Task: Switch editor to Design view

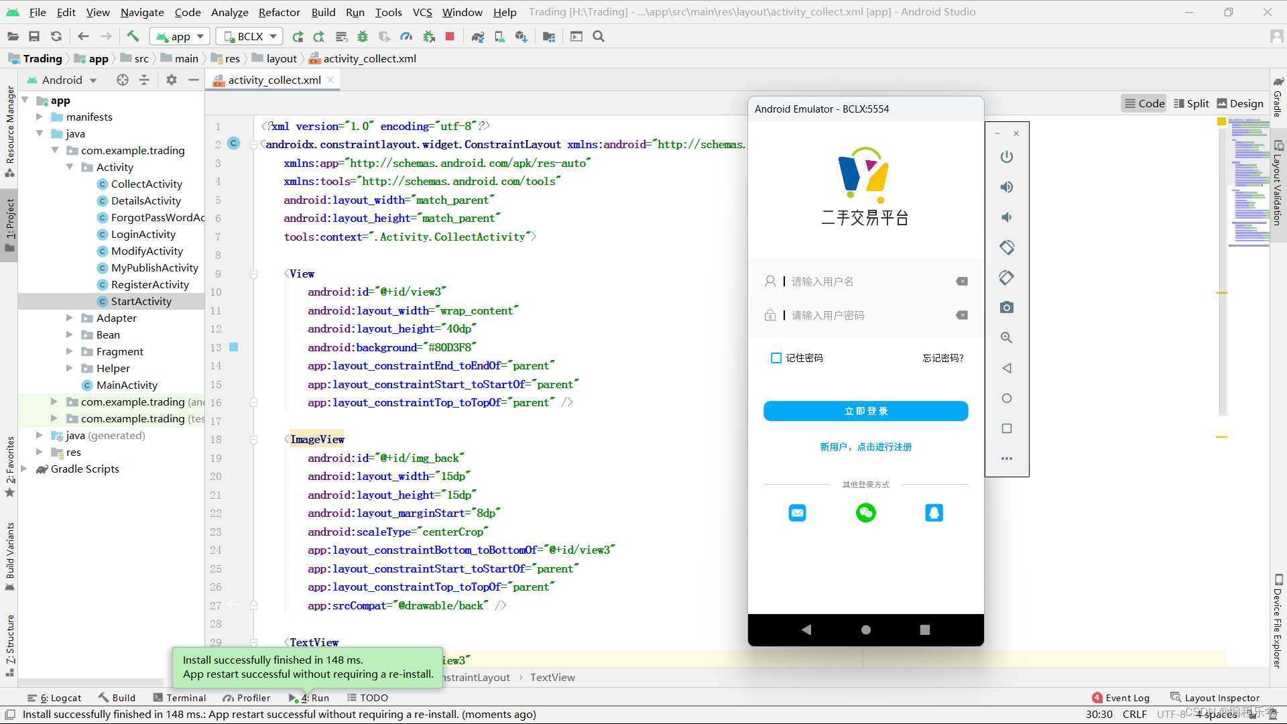Action: point(1239,103)
